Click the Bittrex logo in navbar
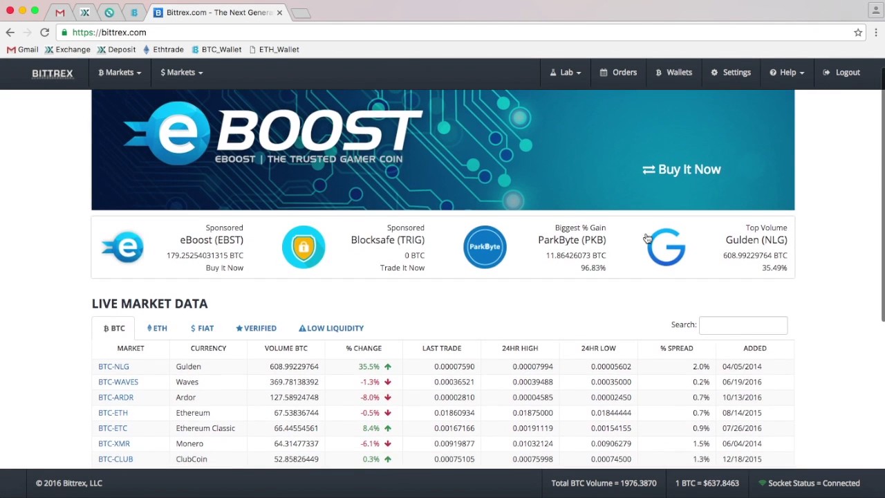The image size is (885, 498). (x=53, y=73)
